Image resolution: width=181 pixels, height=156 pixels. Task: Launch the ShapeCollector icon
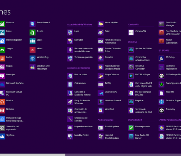pos(101,76)
